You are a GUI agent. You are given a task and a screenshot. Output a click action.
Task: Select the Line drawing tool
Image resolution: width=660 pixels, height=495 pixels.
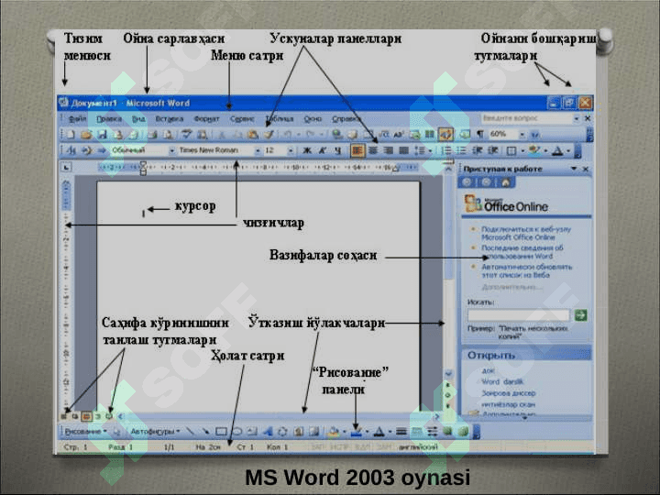[191, 432]
